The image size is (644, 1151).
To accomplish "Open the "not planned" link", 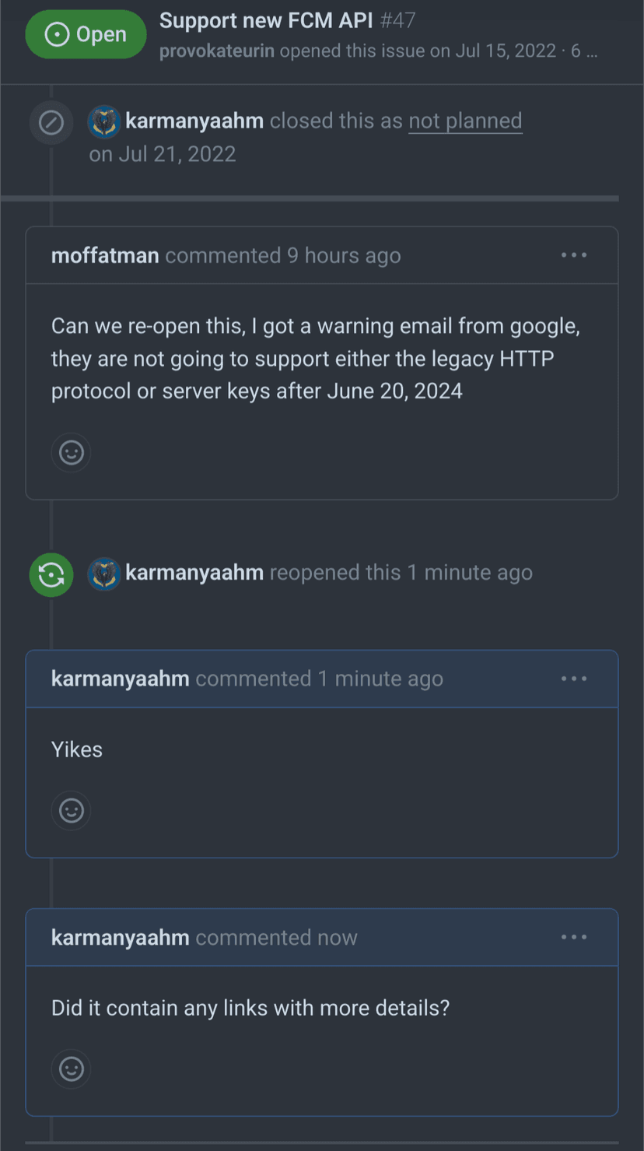I will (x=465, y=120).
